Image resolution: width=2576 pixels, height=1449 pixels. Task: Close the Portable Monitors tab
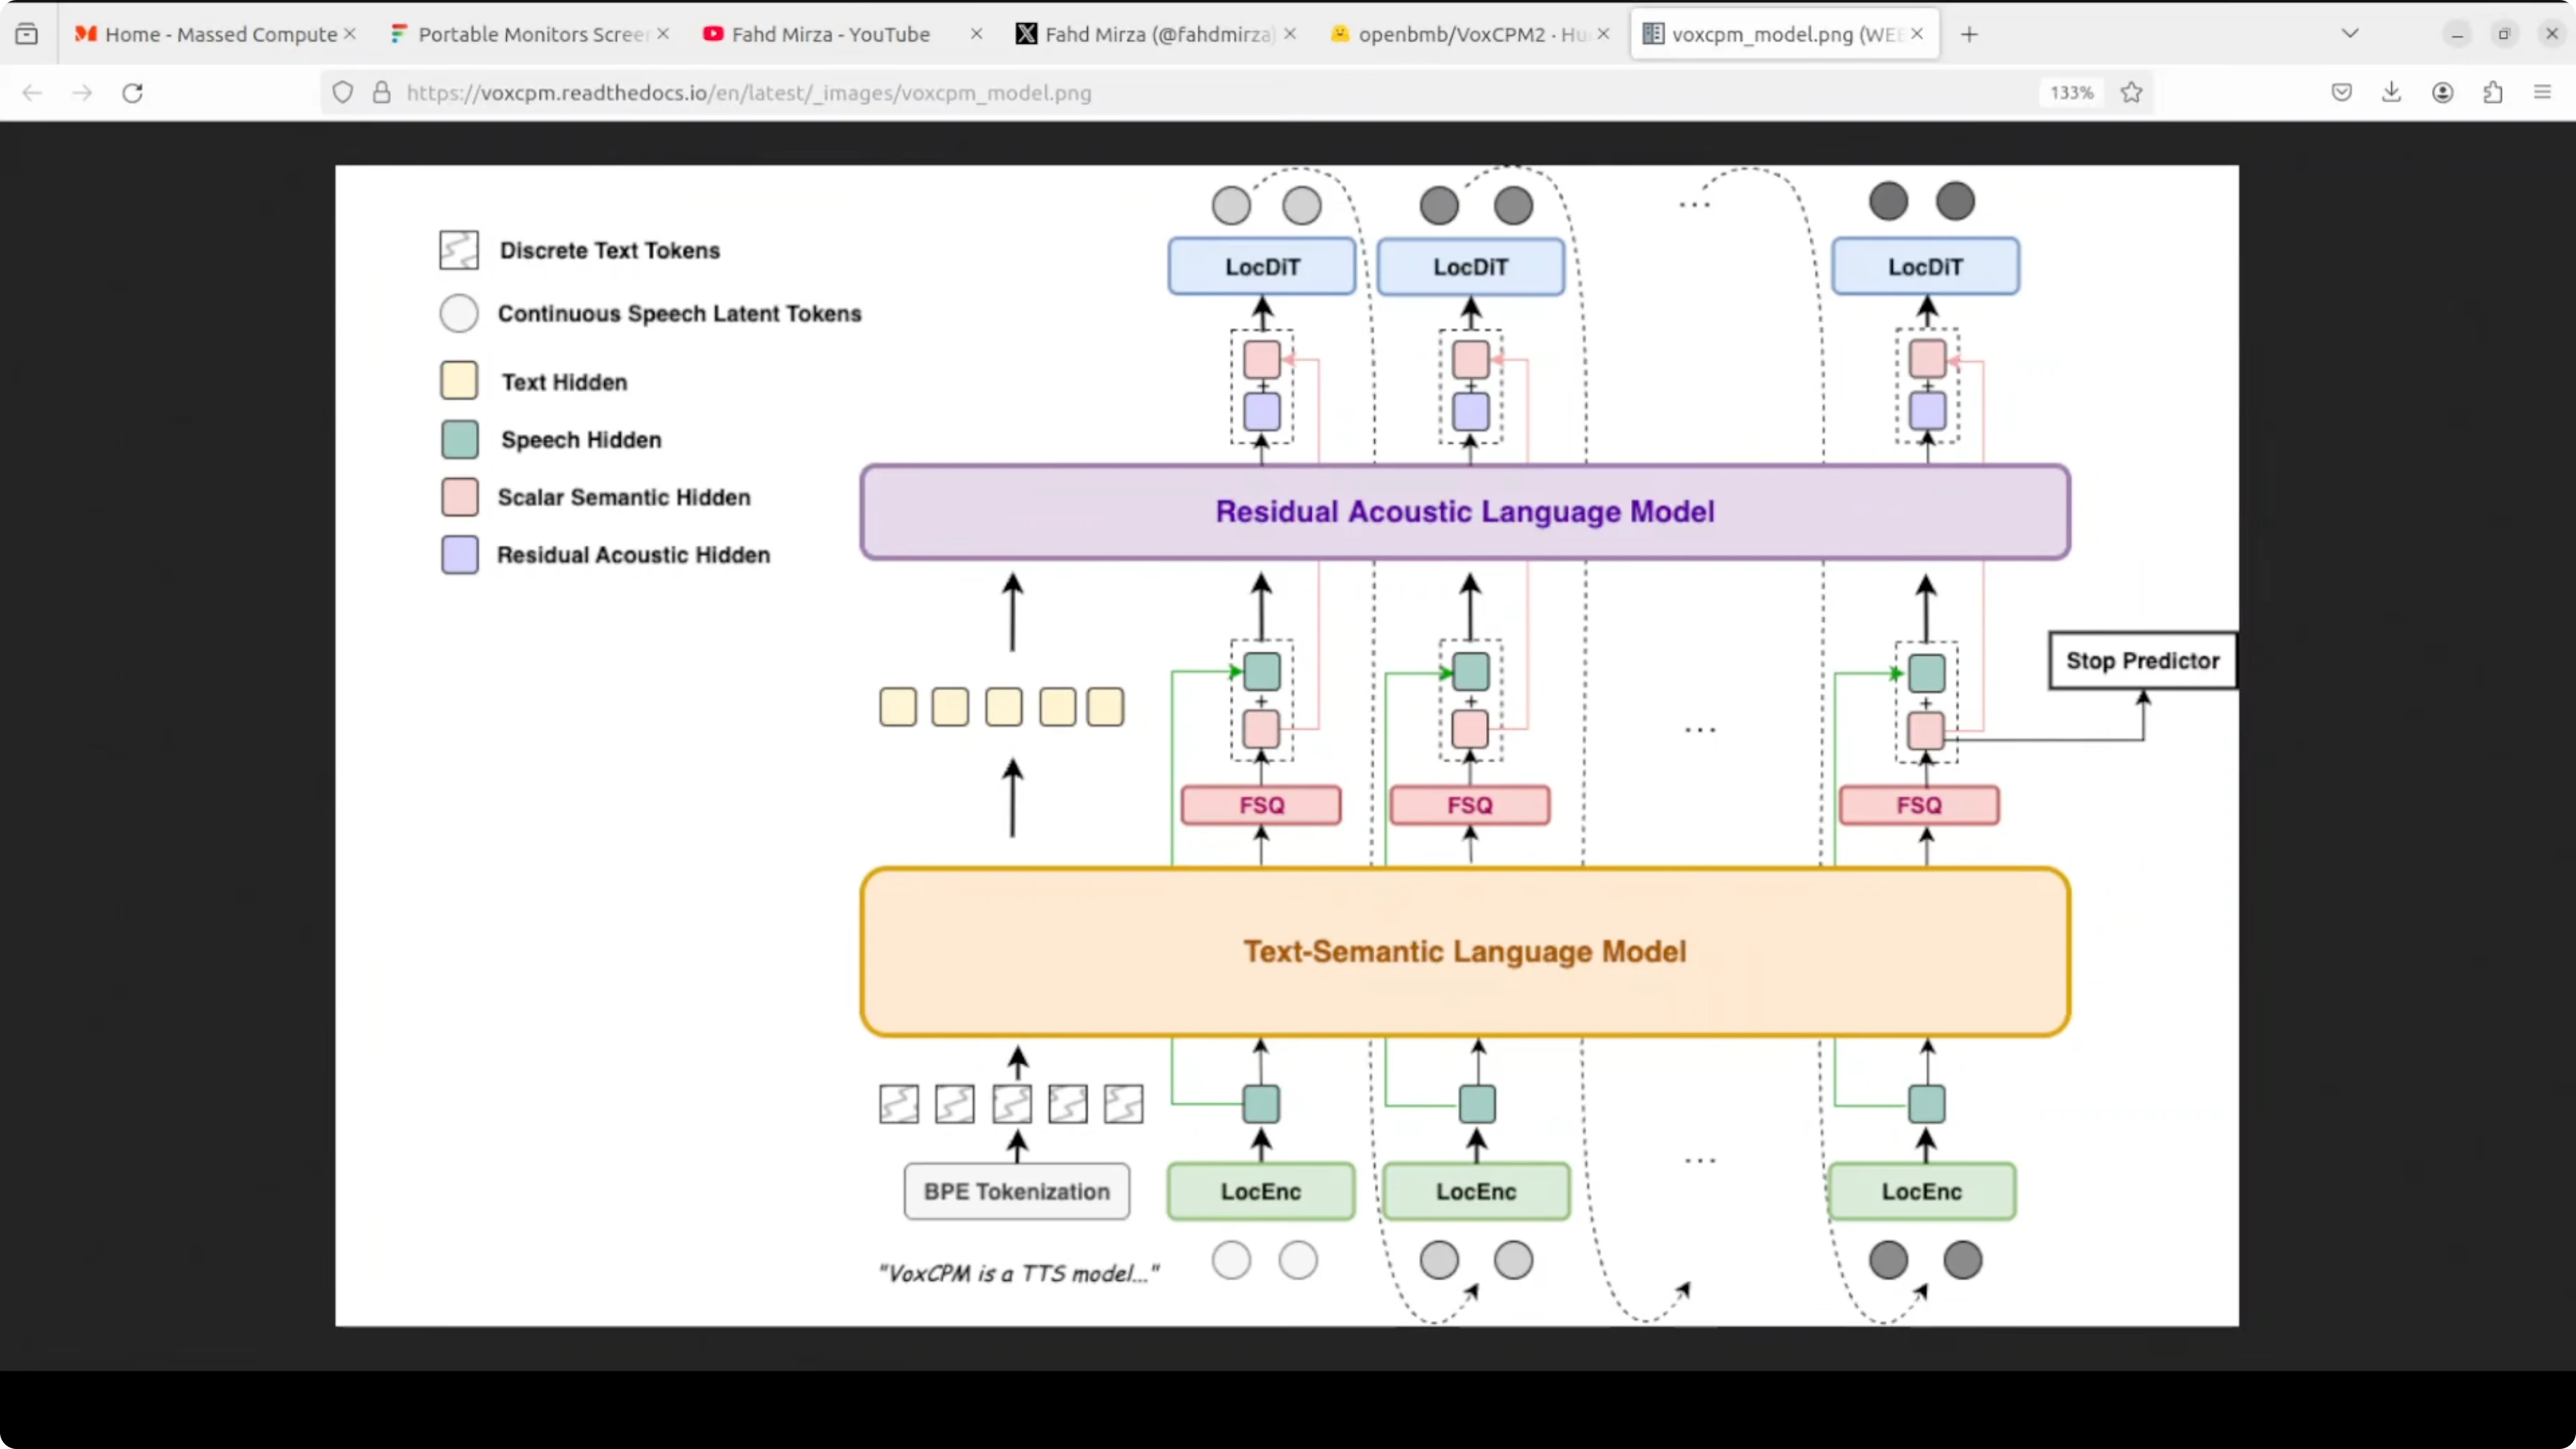(663, 34)
